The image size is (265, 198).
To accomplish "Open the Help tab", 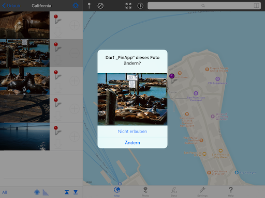I will point(231,192).
